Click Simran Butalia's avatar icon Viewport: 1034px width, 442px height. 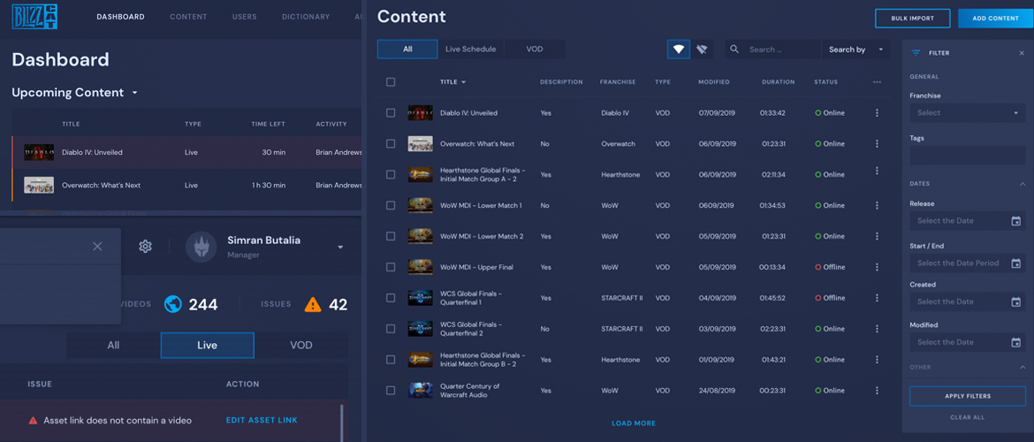point(201,247)
